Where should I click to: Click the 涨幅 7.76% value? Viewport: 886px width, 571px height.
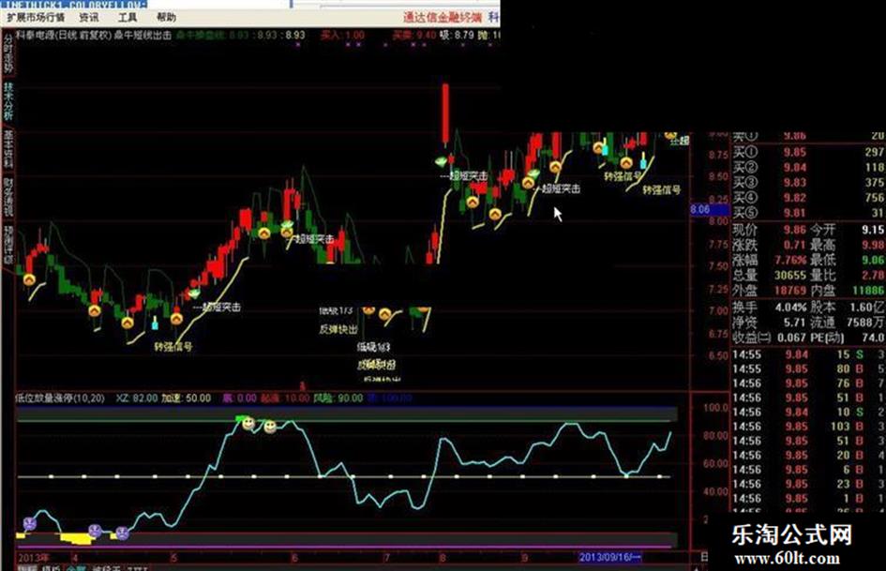click(x=790, y=260)
